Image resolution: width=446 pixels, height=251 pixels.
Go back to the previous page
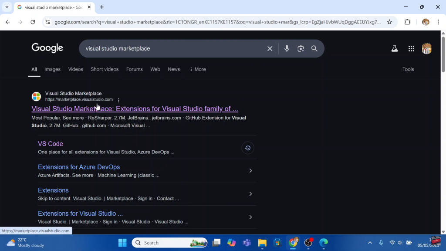point(8,22)
